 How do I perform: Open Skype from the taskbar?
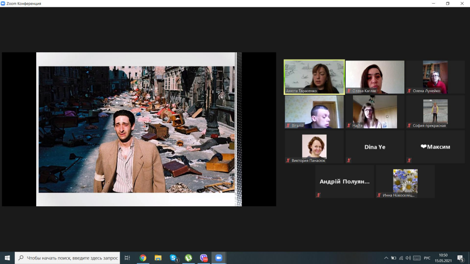pos(173,258)
